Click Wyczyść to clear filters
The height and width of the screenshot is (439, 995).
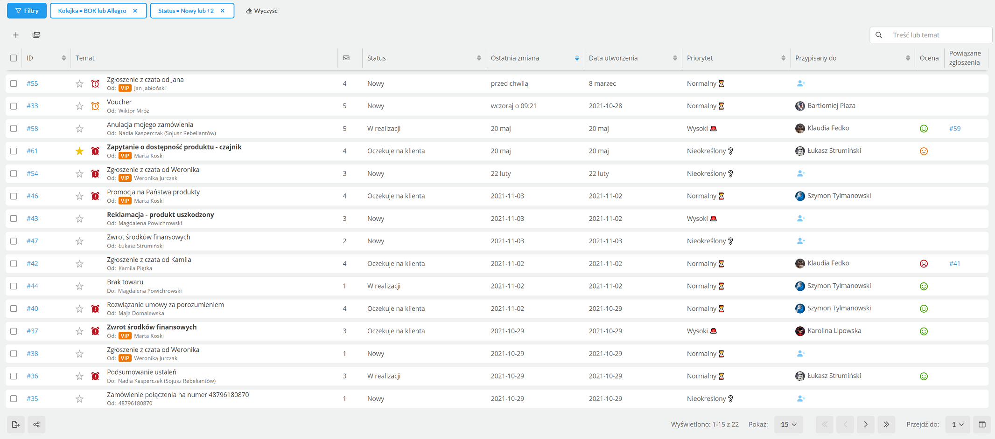(x=262, y=11)
